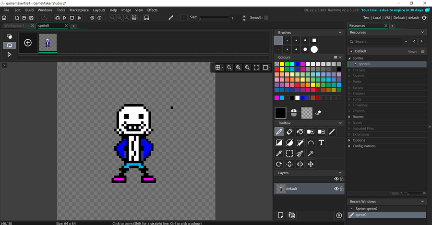Toggle the lock on the default layer
432x225 pixels.
point(342,189)
